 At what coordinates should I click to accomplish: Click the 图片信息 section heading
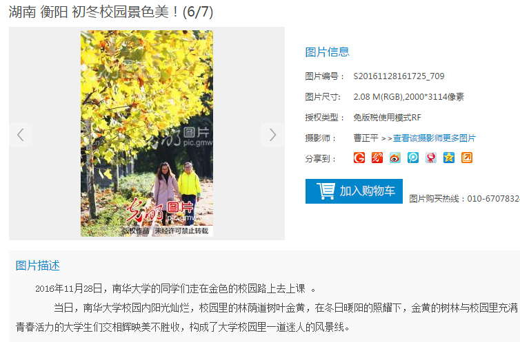pyautogui.click(x=327, y=52)
